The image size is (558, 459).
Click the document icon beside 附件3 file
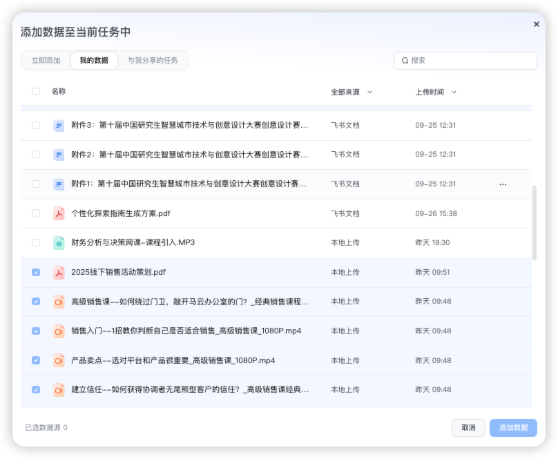tap(59, 126)
